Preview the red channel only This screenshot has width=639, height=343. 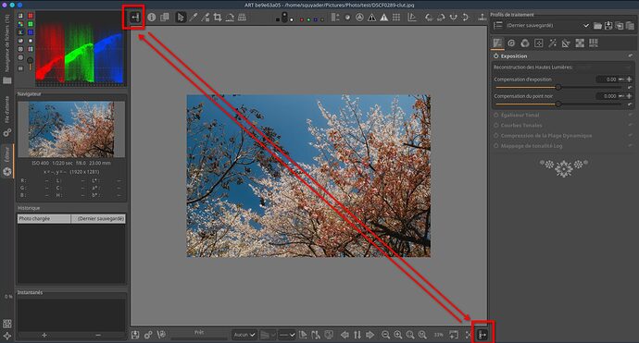click(x=302, y=19)
